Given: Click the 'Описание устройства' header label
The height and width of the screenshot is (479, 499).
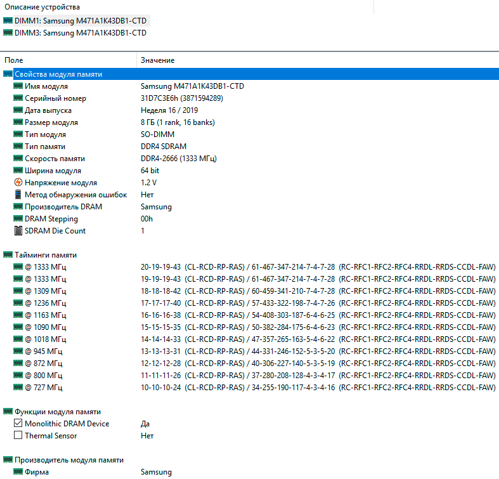Looking at the screenshot, I should tap(42, 7).
